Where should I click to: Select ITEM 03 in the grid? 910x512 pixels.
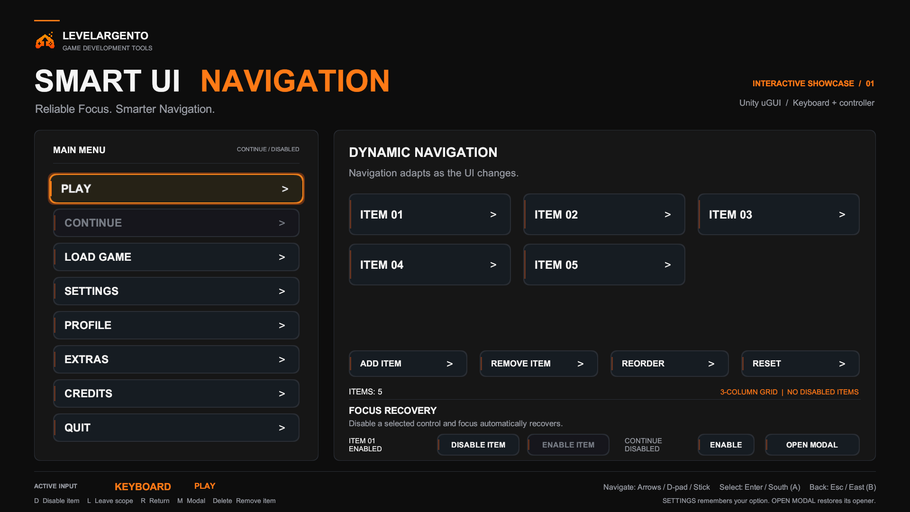[779, 214]
